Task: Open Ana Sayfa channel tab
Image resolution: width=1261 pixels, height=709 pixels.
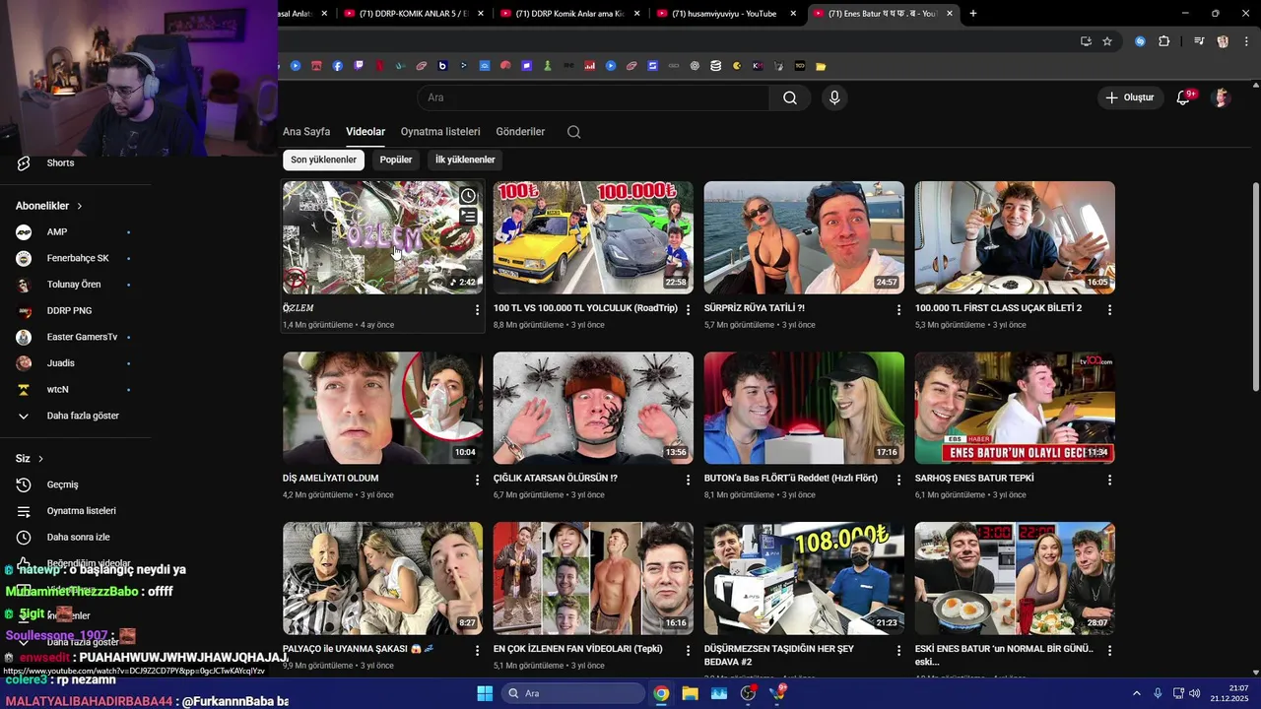Action: 306,132
